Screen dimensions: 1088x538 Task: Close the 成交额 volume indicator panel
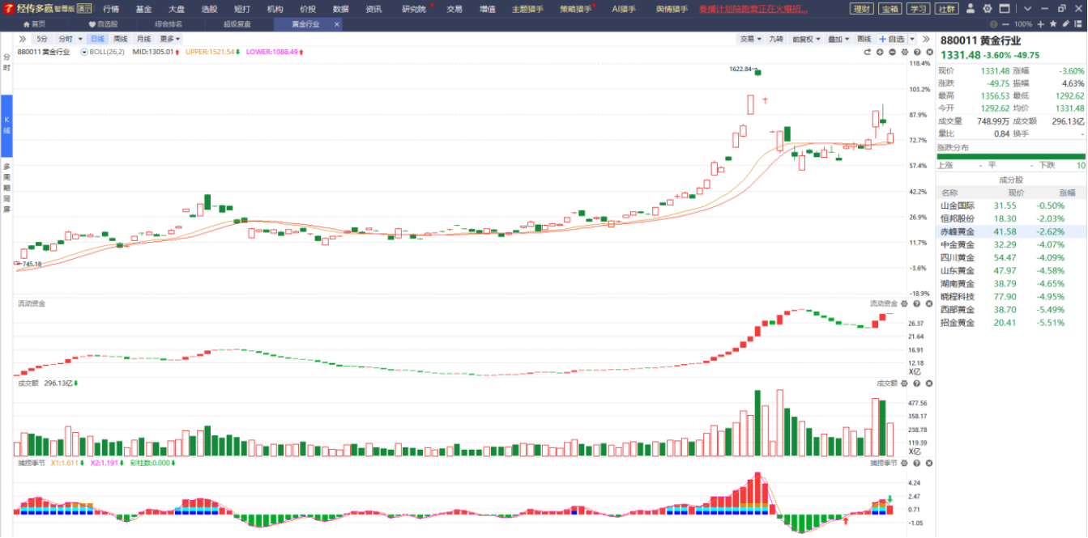(x=928, y=383)
